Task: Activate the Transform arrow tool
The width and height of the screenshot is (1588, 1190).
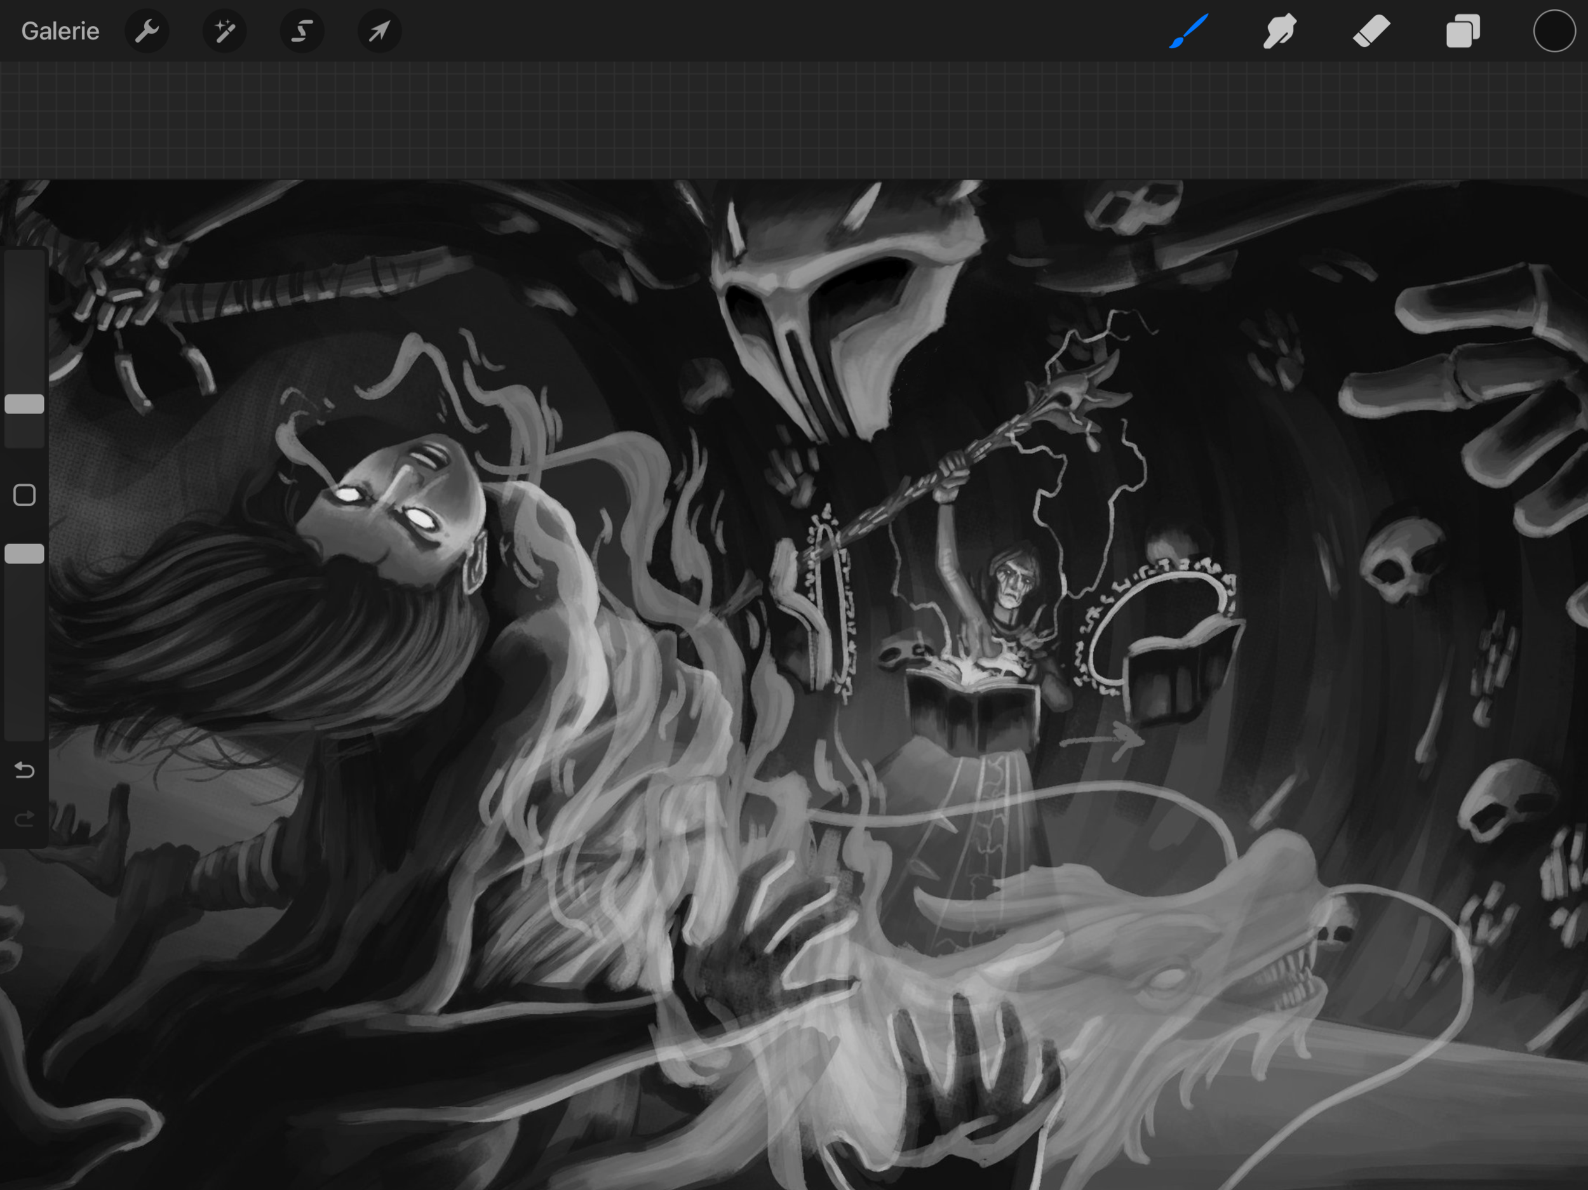Action: 379,31
